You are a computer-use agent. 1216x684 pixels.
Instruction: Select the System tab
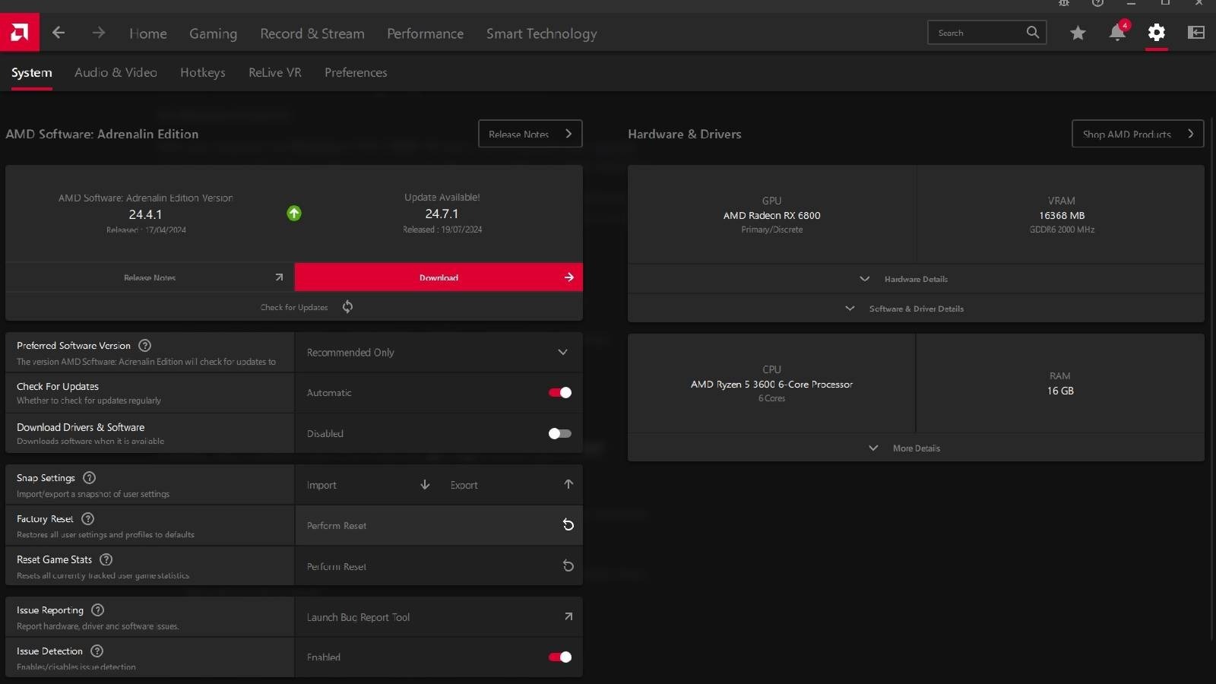coord(32,73)
